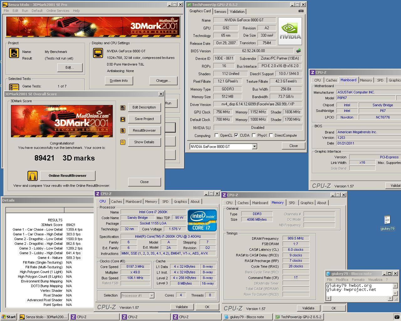Click right arrow of Notepad horizontal scrollbar
This screenshot has width=401, height=321.
pos(390,298)
